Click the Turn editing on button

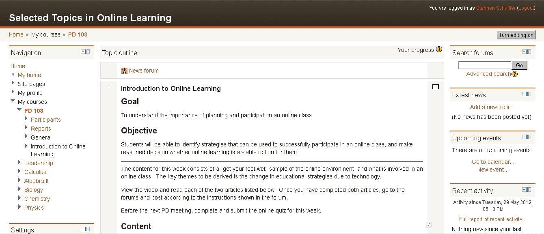click(x=516, y=35)
